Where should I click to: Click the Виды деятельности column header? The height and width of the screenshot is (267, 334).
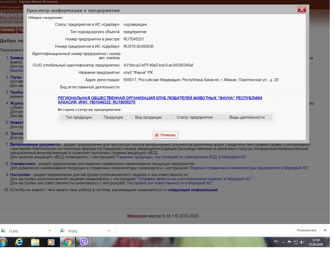point(247,117)
